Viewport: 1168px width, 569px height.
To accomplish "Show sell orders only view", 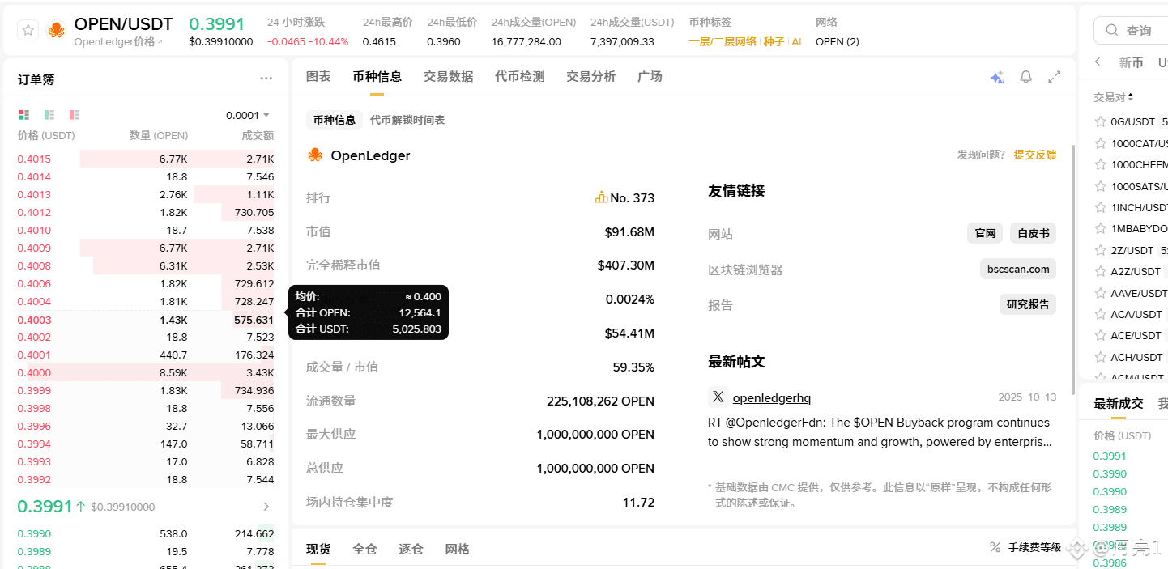I will (x=75, y=115).
